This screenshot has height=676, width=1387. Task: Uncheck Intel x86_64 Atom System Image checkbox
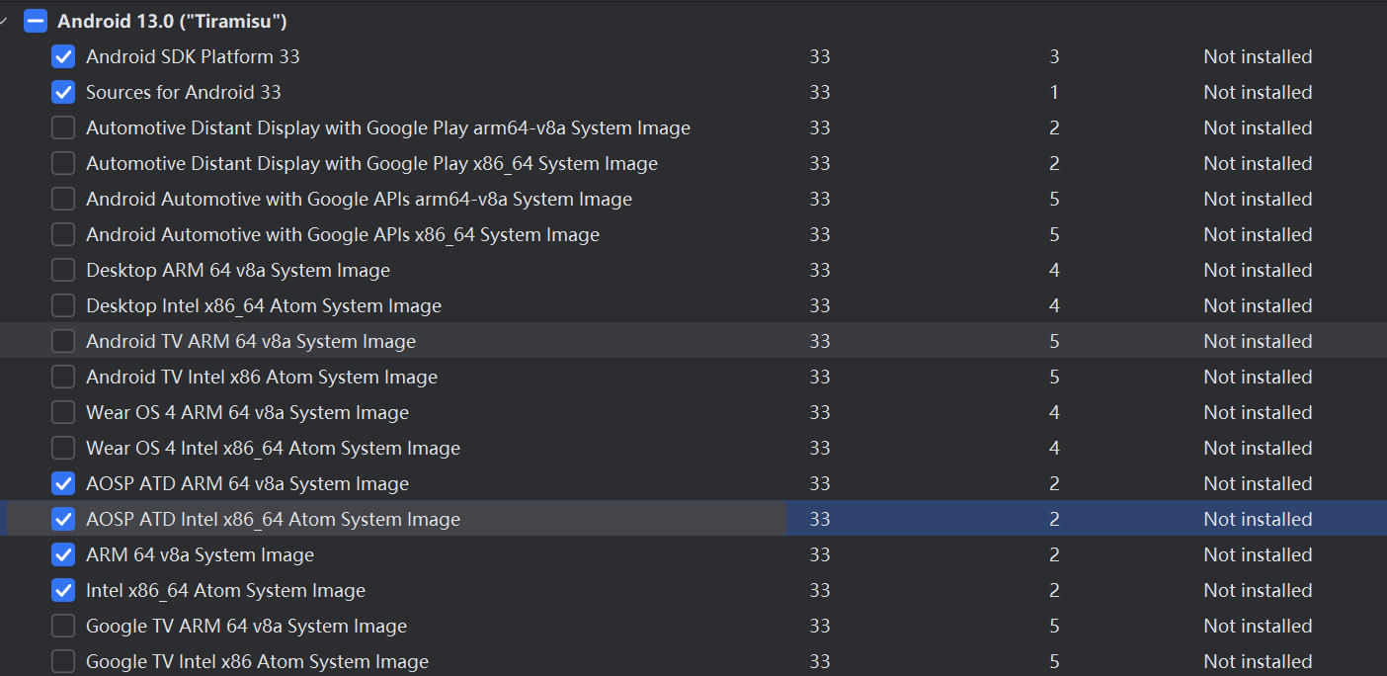[x=63, y=590]
